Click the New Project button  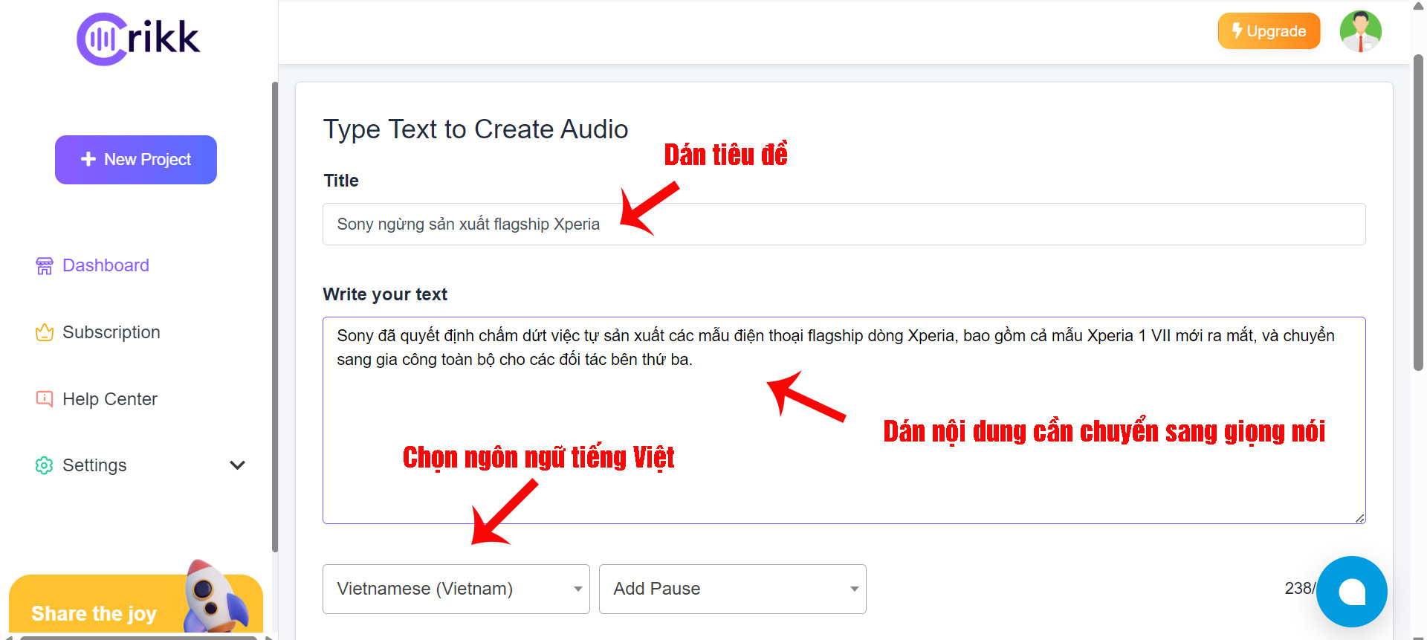tap(136, 160)
